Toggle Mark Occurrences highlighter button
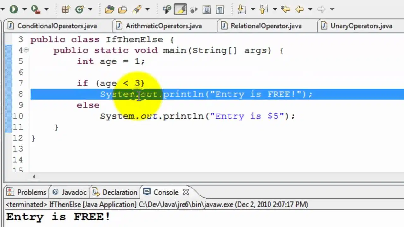 click(x=180, y=9)
